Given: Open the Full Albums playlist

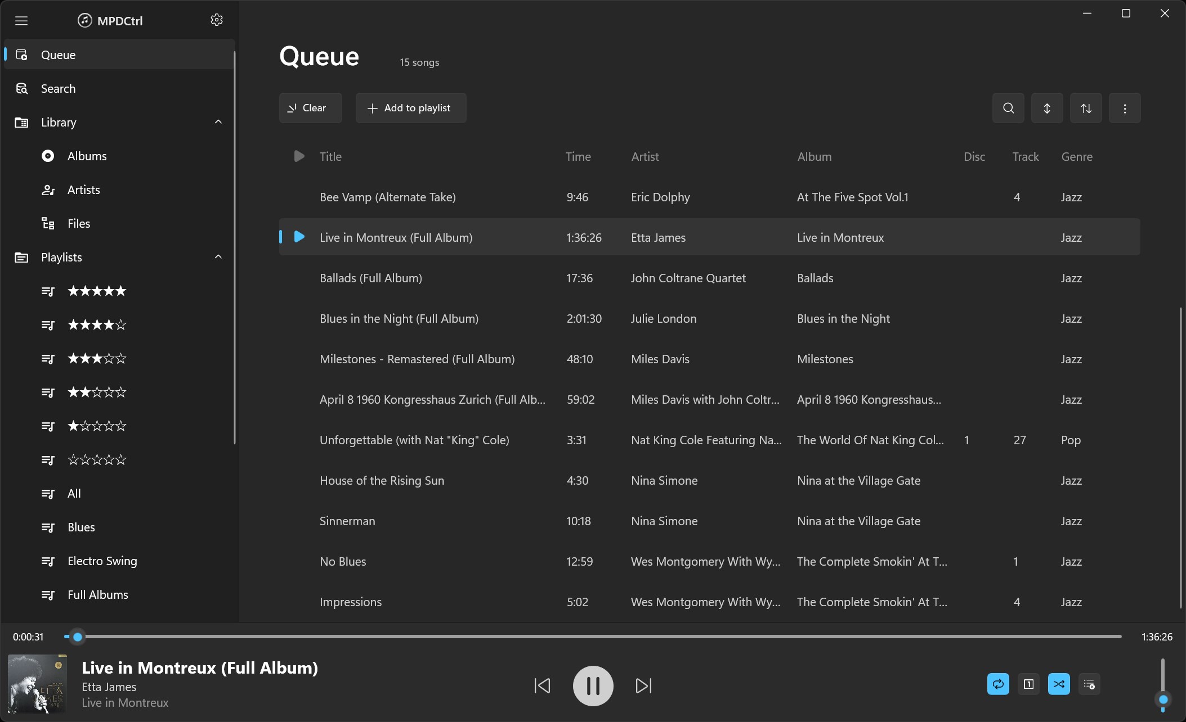Looking at the screenshot, I should pos(119,594).
